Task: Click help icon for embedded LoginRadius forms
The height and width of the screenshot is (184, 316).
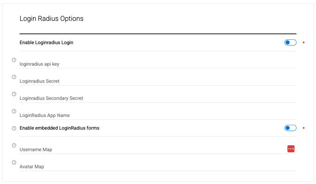Action: (x=14, y=128)
